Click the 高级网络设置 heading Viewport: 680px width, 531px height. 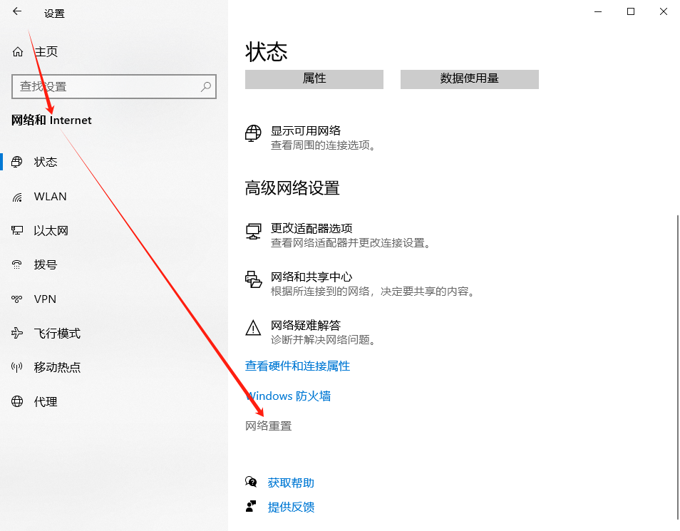tap(292, 188)
